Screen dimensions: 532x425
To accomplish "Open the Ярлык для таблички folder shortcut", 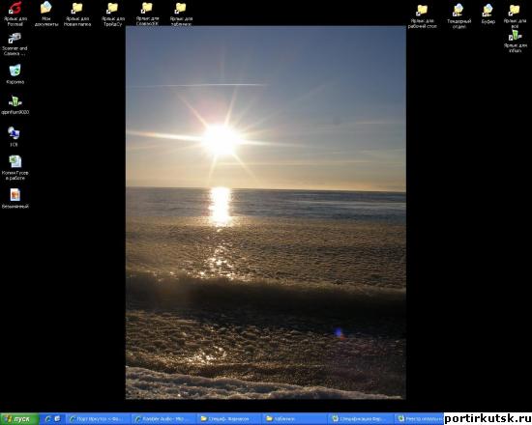I will (181, 14).
